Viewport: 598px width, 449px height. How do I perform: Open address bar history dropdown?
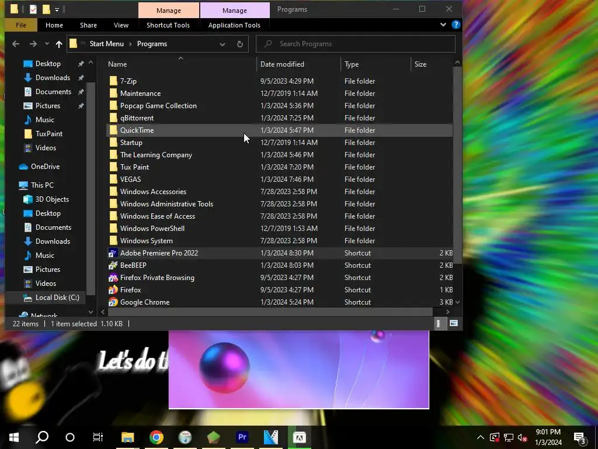(x=222, y=44)
